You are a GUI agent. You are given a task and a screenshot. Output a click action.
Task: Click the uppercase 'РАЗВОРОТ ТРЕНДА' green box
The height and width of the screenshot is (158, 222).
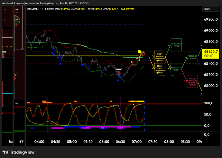pos(176,45)
